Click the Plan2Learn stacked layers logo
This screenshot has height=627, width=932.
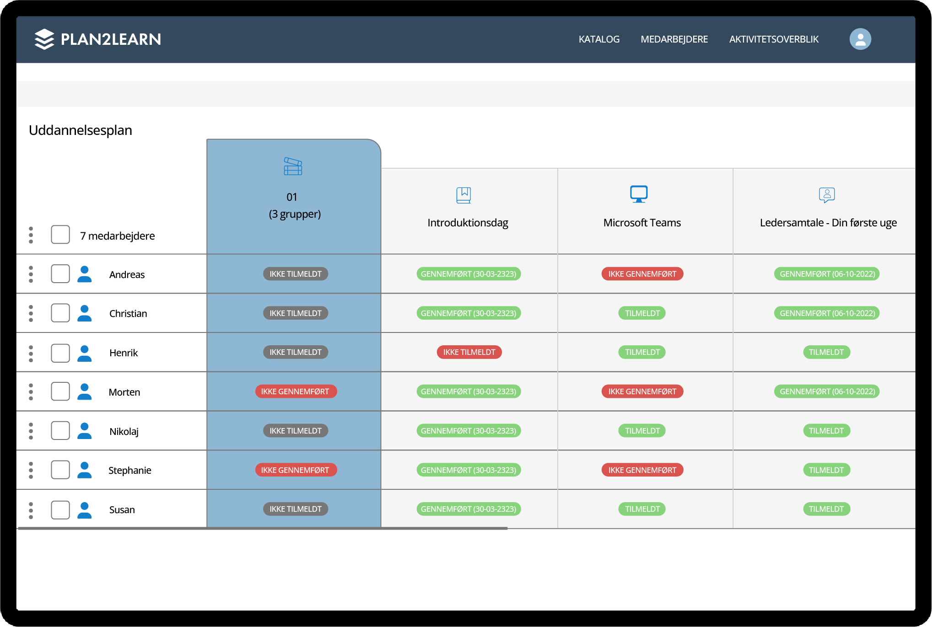44,39
